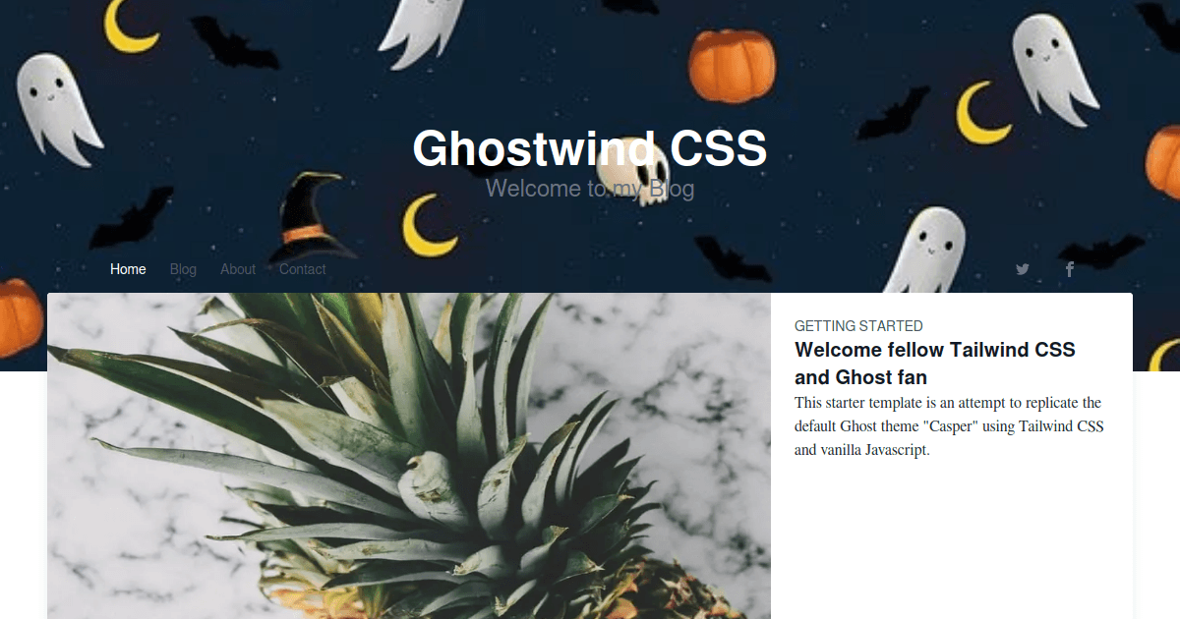Click the post excerpt about Casper theme
This screenshot has width=1180, height=619.
[949, 426]
